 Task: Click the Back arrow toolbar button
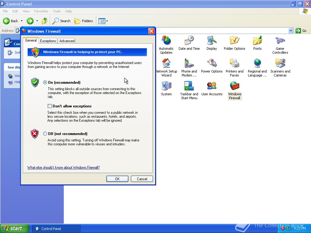(x=11, y=21)
